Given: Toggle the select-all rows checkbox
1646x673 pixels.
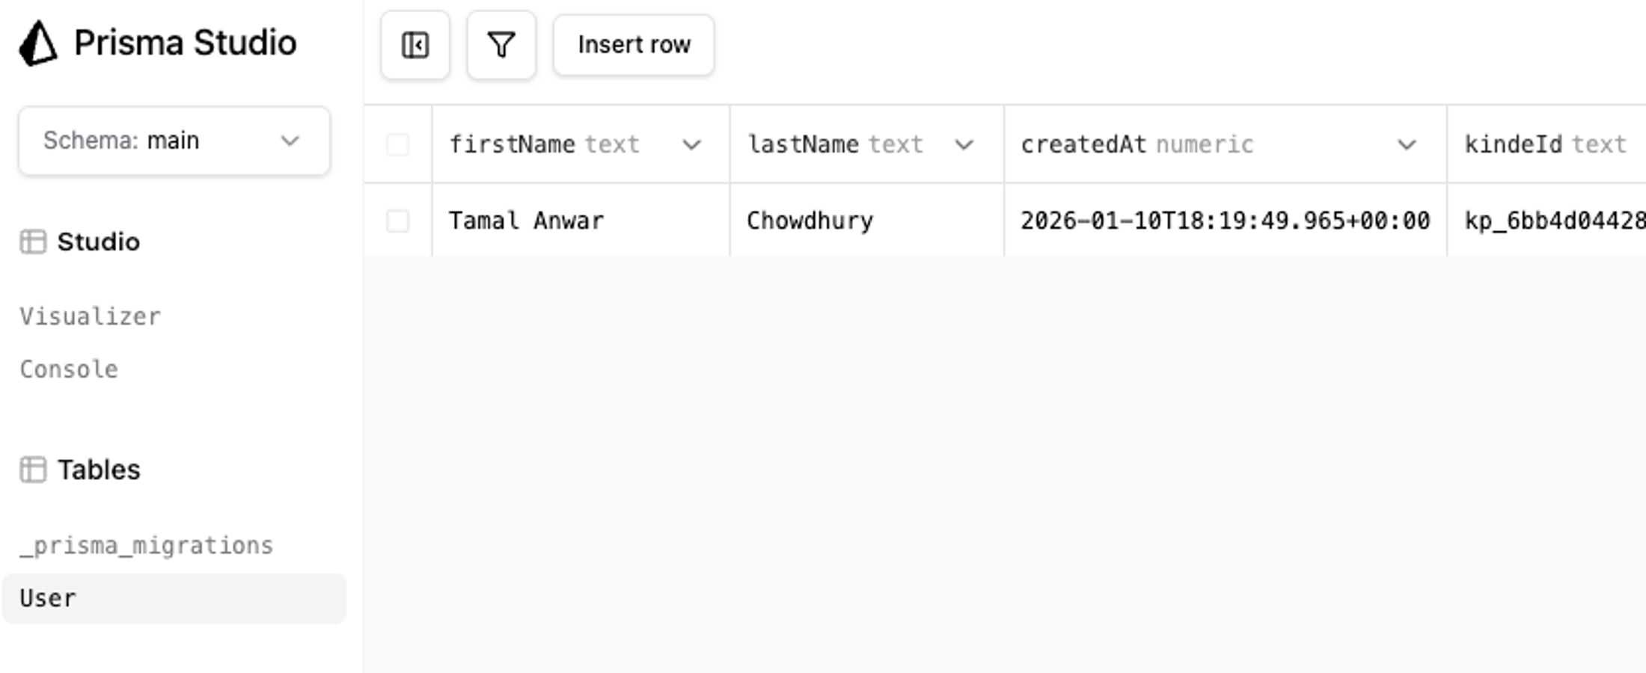Looking at the screenshot, I should point(397,144).
